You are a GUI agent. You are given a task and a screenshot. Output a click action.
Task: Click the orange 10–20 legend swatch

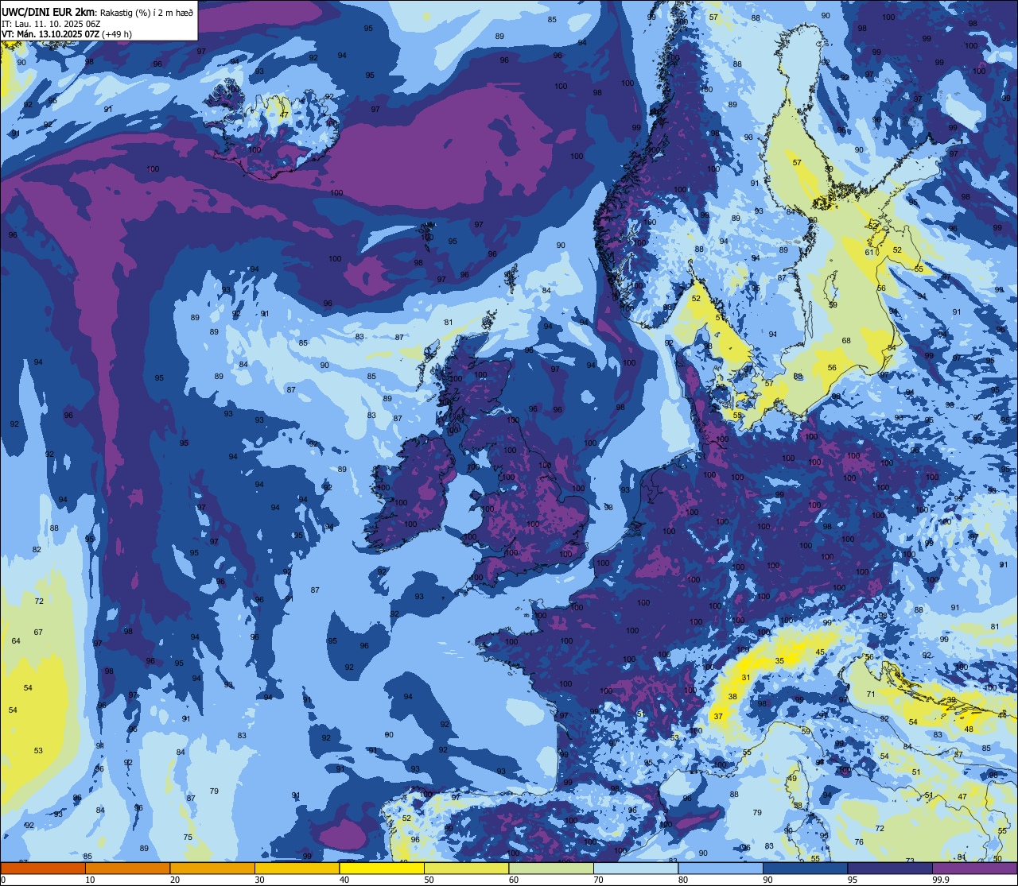pyautogui.click(x=127, y=869)
